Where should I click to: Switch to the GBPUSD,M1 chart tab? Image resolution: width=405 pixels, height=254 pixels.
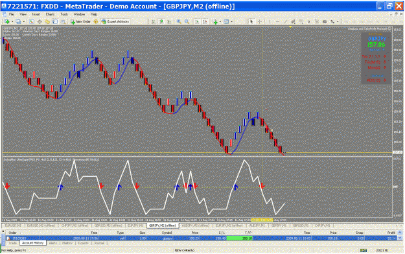point(301,225)
